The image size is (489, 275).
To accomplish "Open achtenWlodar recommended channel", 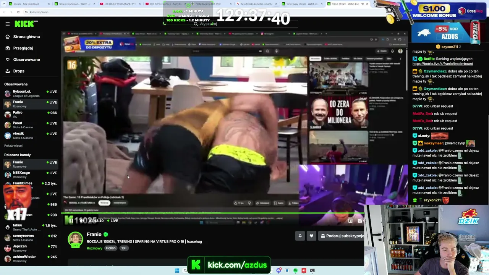I will click(30, 259).
